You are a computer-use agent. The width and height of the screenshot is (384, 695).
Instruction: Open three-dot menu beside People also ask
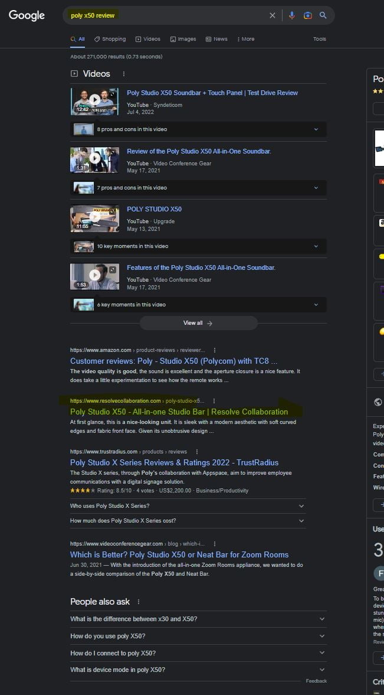pyautogui.click(x=139, y=602)
